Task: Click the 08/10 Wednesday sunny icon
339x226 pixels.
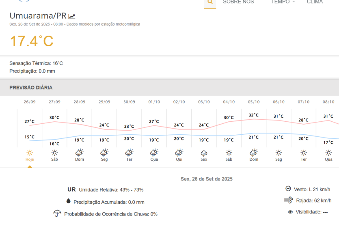Action: pos(328,153)
